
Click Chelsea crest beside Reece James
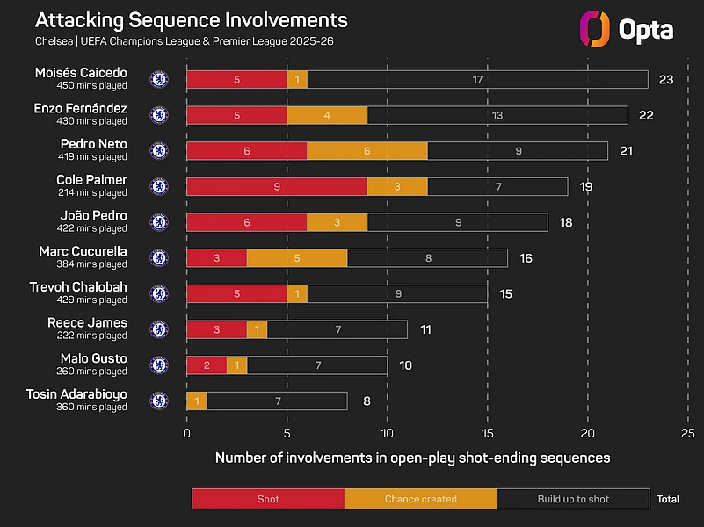point(159,329)
